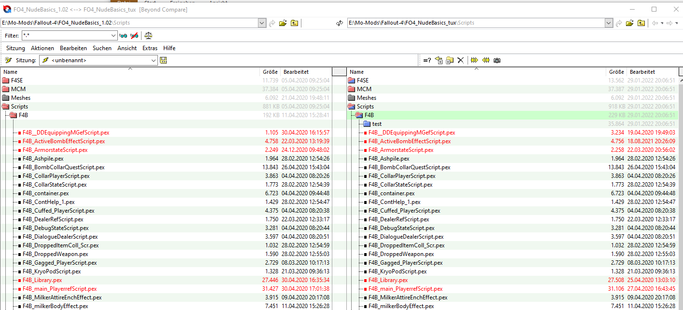This screenshot has width=683, height=310.
Task: Sort left pane by Größe column header
Action: (270, 72)
